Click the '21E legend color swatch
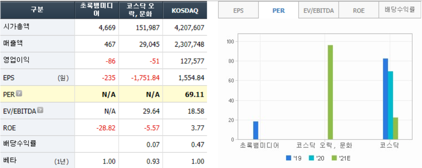Screen dimensions: 422x168 click(x=334, y=158)
